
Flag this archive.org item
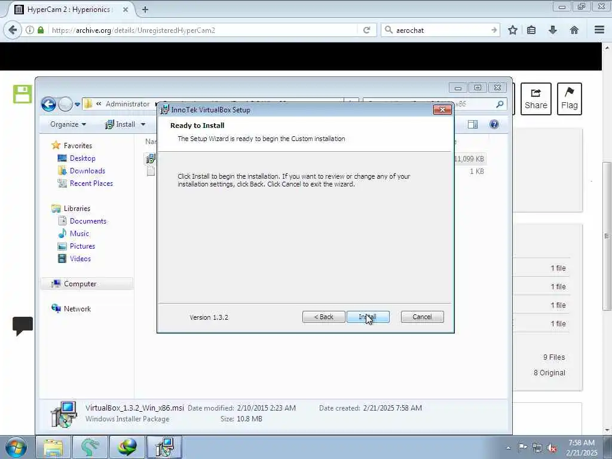point(570,99)
